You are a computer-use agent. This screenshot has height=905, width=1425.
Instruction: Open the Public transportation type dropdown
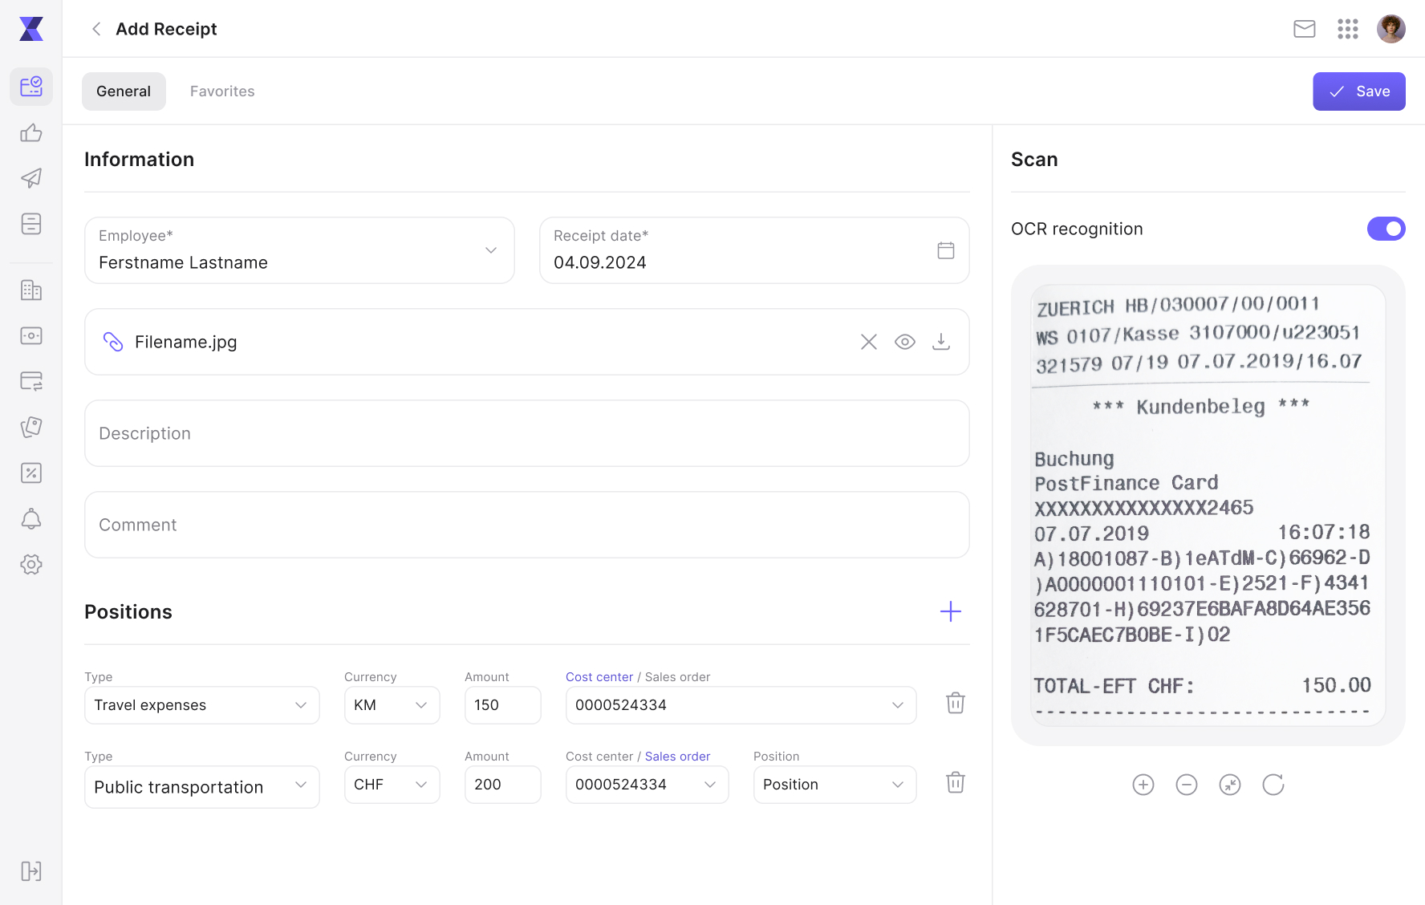202,786
